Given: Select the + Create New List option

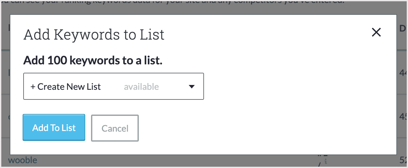Looking at the screenshot, I should (66, 87).
